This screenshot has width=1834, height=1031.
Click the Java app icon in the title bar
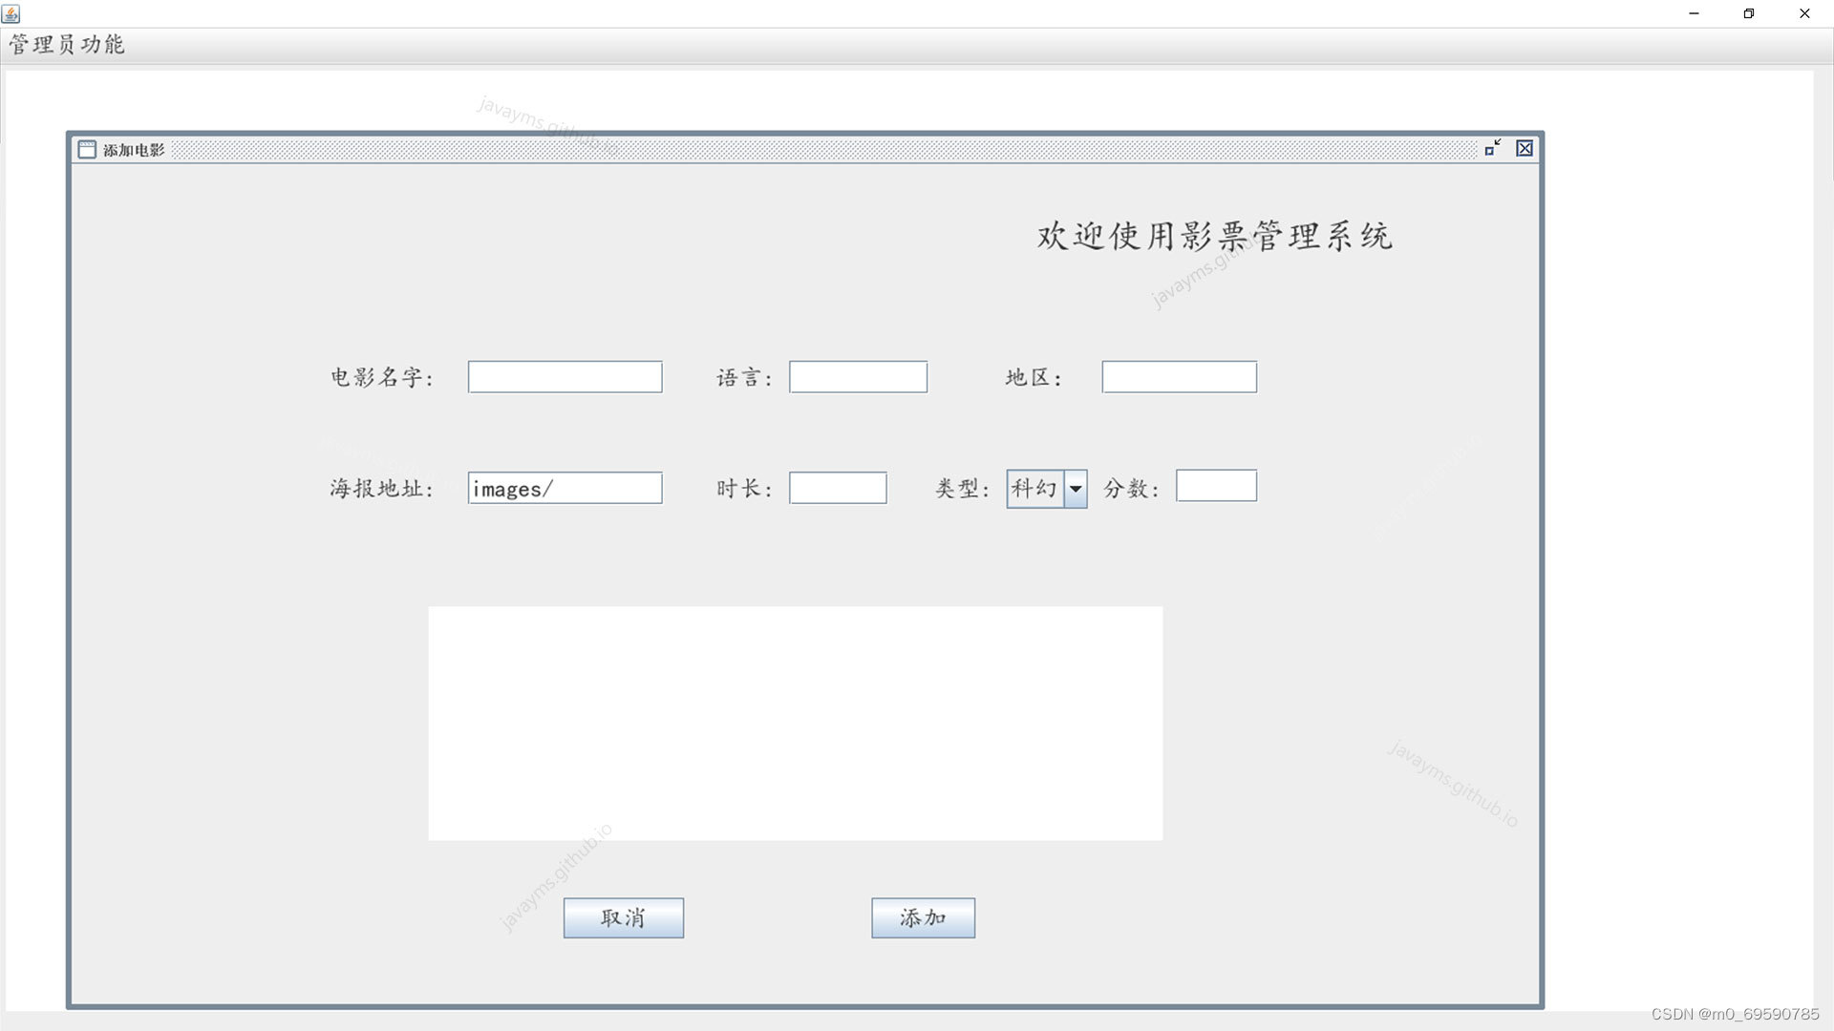click(x=11, y=13)
